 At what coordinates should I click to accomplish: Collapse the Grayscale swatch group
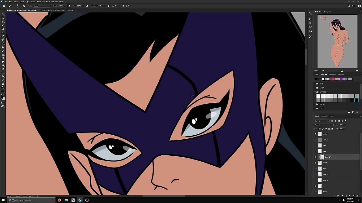pyautogui.click(x=315, y=92)
